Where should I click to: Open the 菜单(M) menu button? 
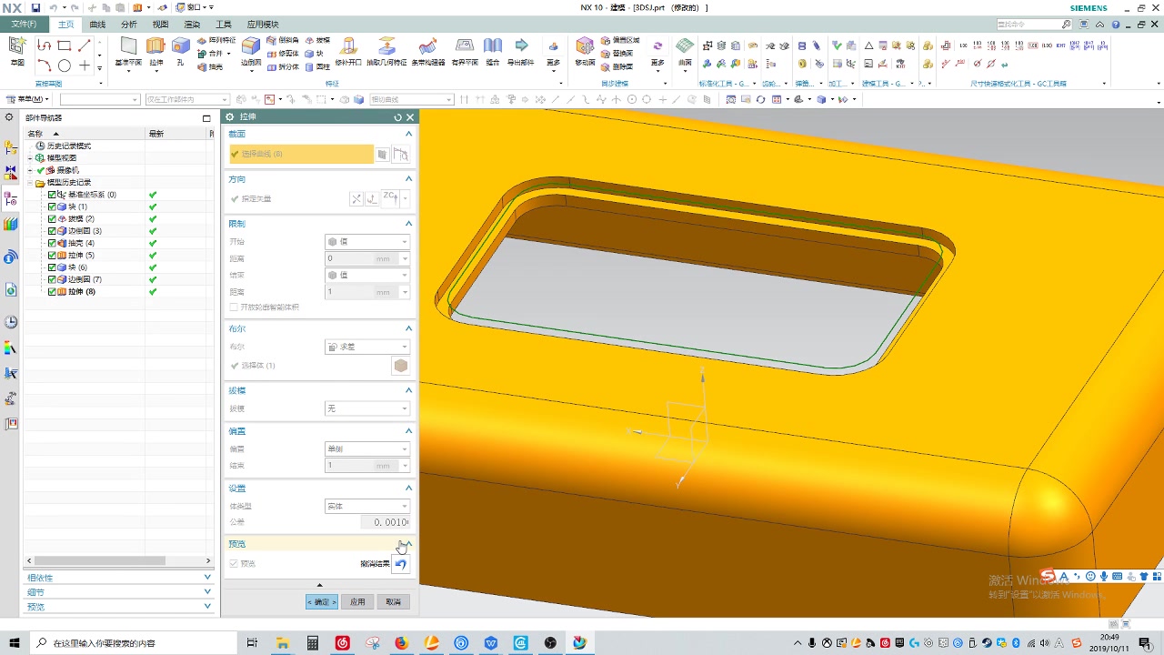click(x=27, y=99)
